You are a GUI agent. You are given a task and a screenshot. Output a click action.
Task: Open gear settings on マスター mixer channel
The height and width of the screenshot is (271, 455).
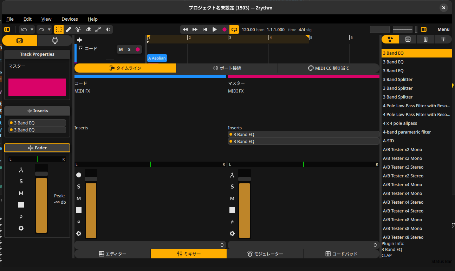click(232, 233)
